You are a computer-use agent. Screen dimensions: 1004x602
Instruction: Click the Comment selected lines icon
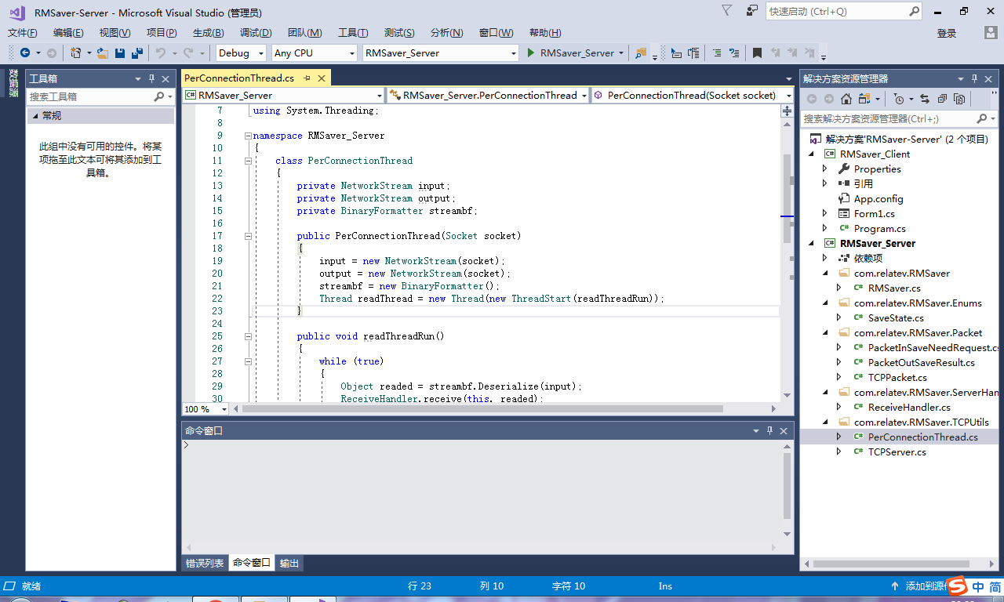coord(717,53)
